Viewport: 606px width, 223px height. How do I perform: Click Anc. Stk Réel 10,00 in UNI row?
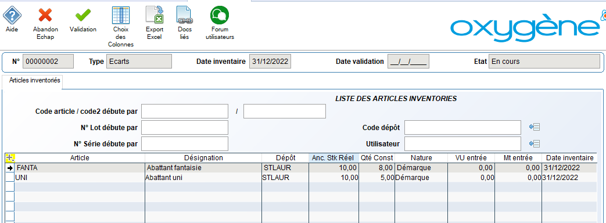(334, 178)
